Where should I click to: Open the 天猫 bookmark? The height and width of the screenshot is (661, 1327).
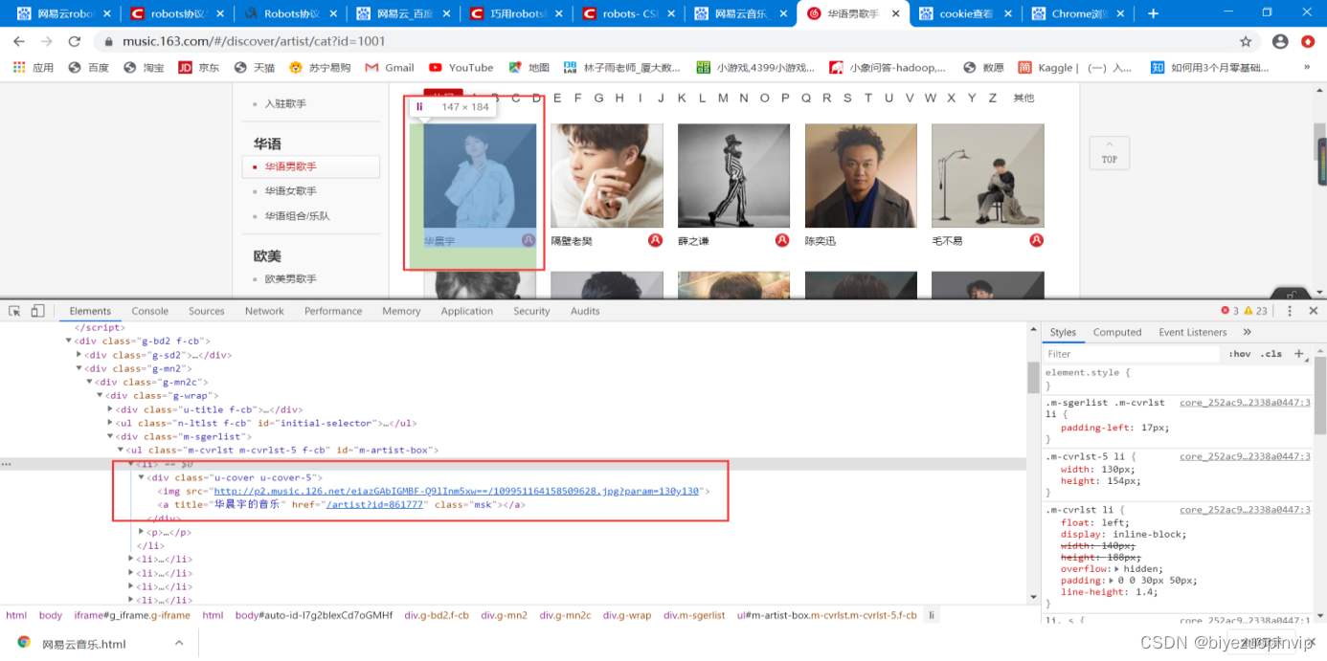click(x=255, y=68)
